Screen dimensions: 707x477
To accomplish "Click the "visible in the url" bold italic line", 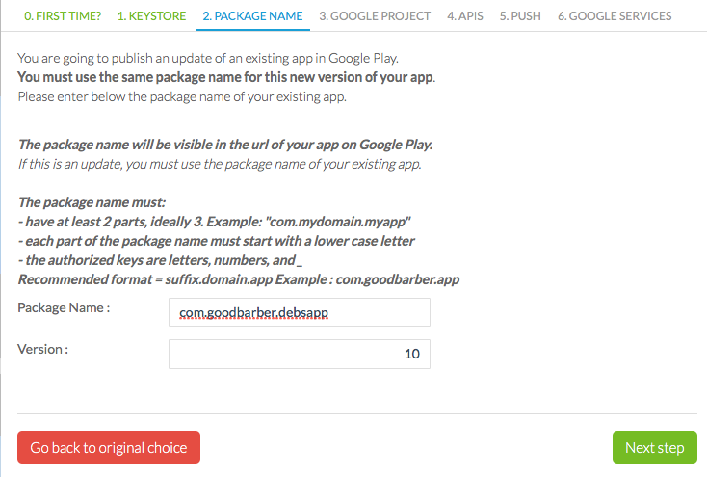I will point(225,145).
